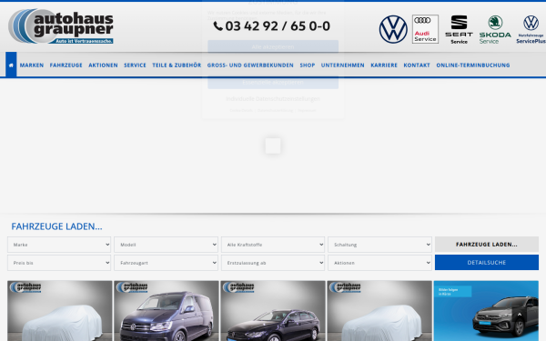Open the Volkswagen brand logo
Image resolution: width=546 pixels, height=341 pixels.
pos(393,29)
